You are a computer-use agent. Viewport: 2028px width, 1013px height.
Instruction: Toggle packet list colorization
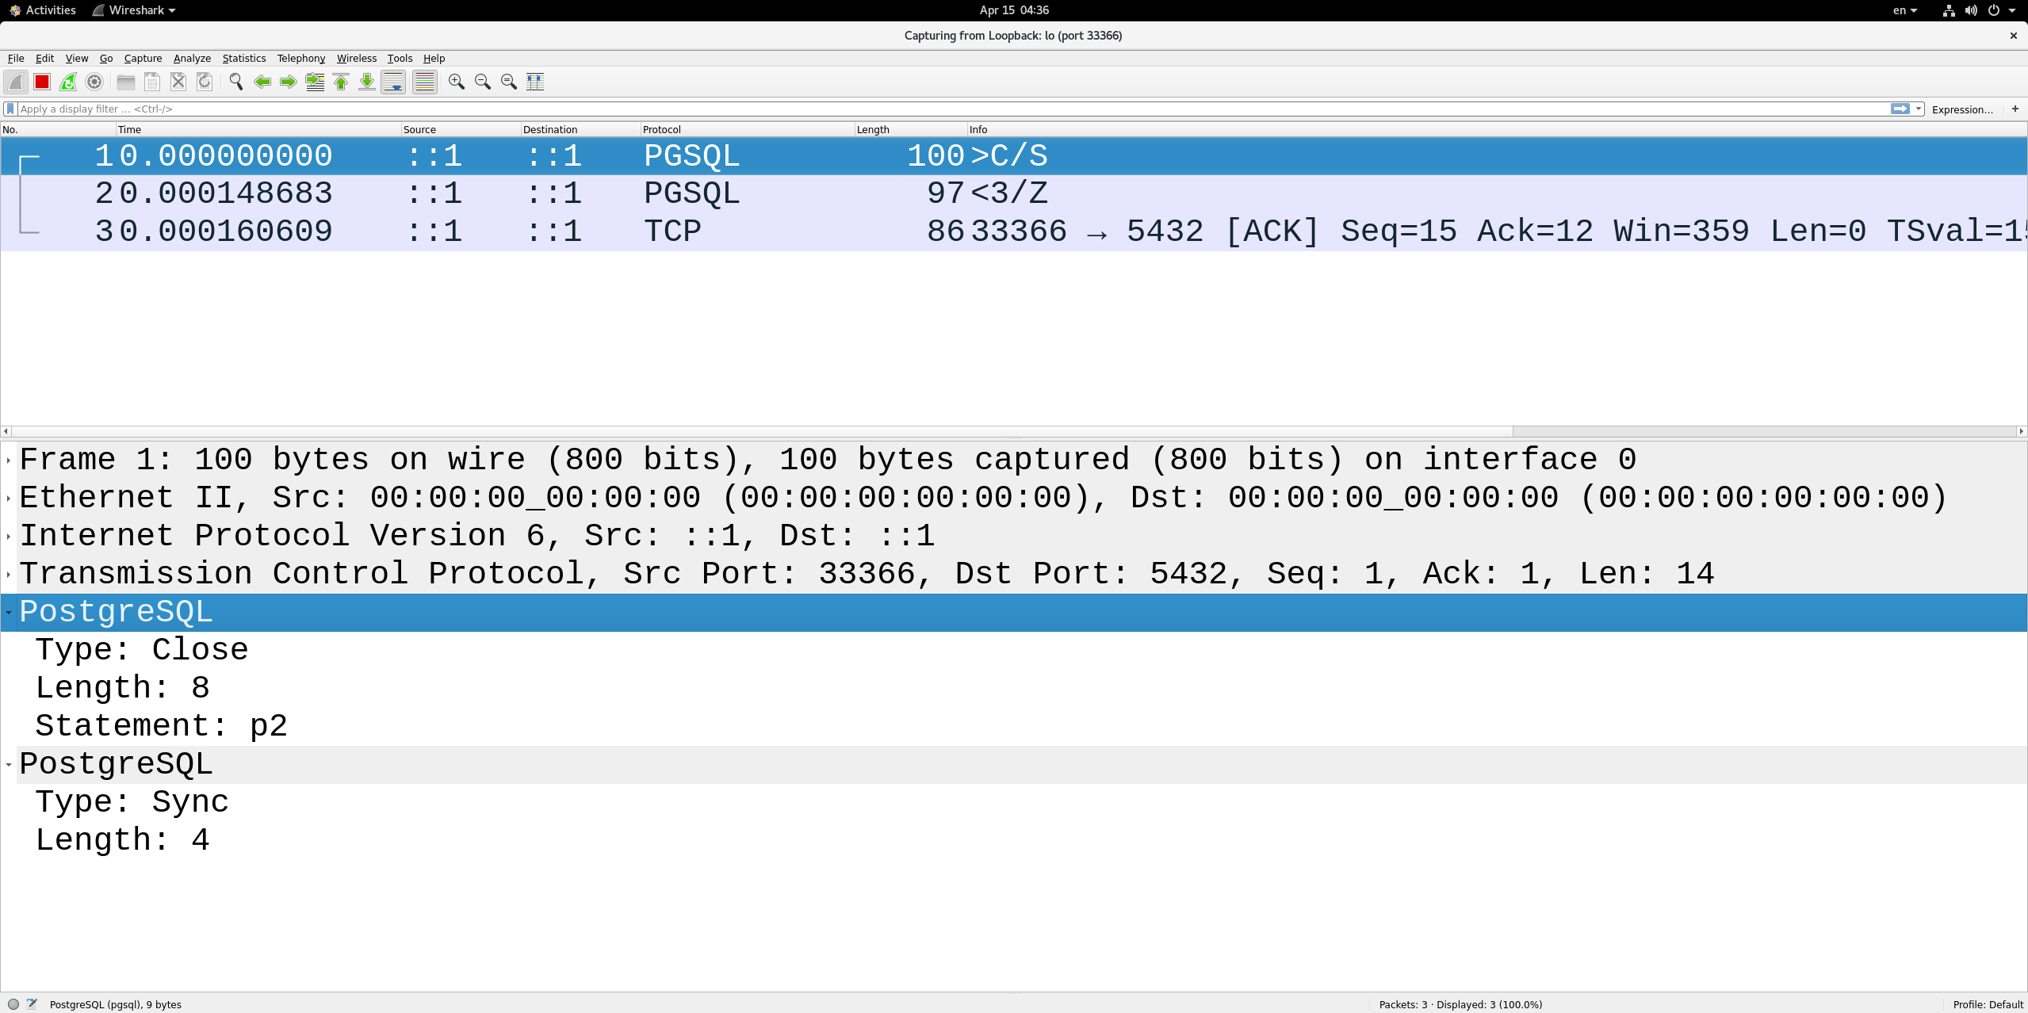coord(425,82)
